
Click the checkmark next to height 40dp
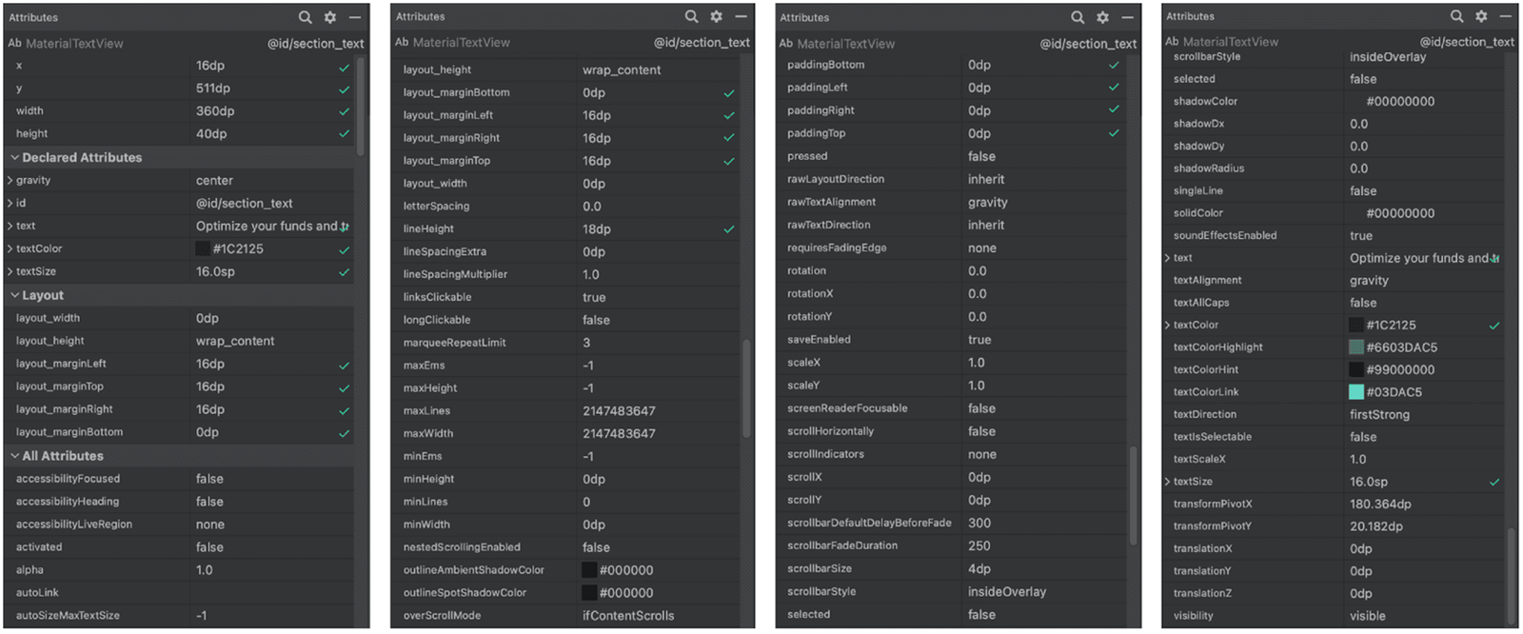pos(345,134)
